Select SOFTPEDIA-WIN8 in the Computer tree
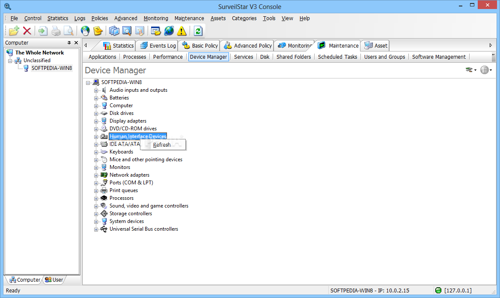 click(x=52, y=68)
